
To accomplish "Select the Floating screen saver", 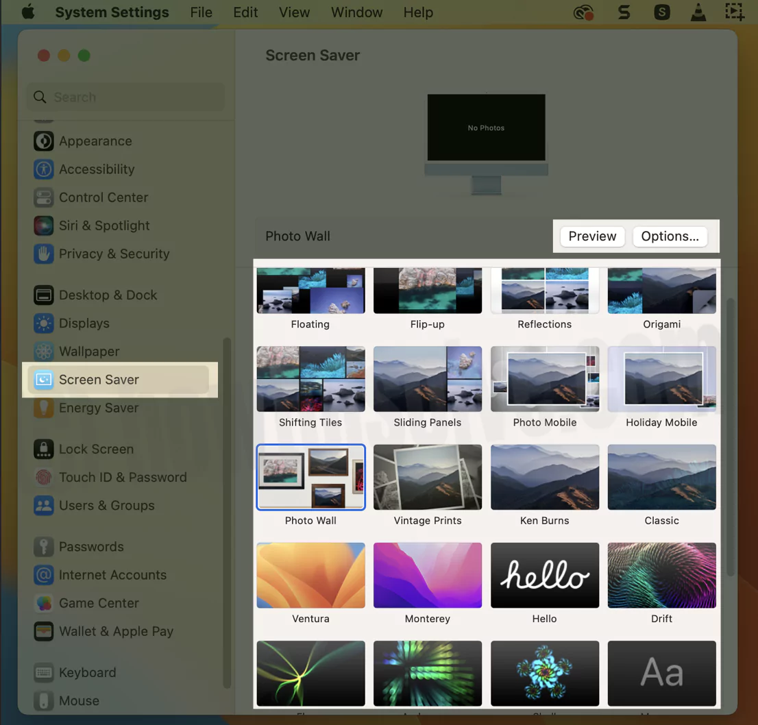I will 310,291.
